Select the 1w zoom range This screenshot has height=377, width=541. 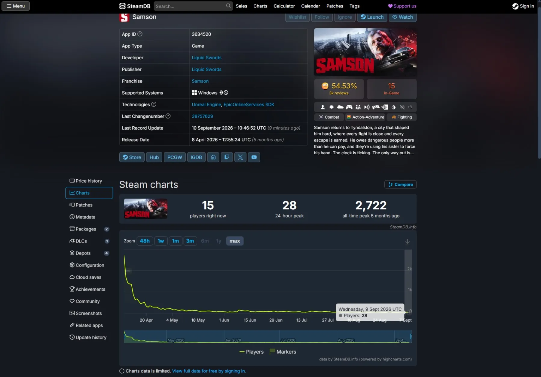[161, 241]
